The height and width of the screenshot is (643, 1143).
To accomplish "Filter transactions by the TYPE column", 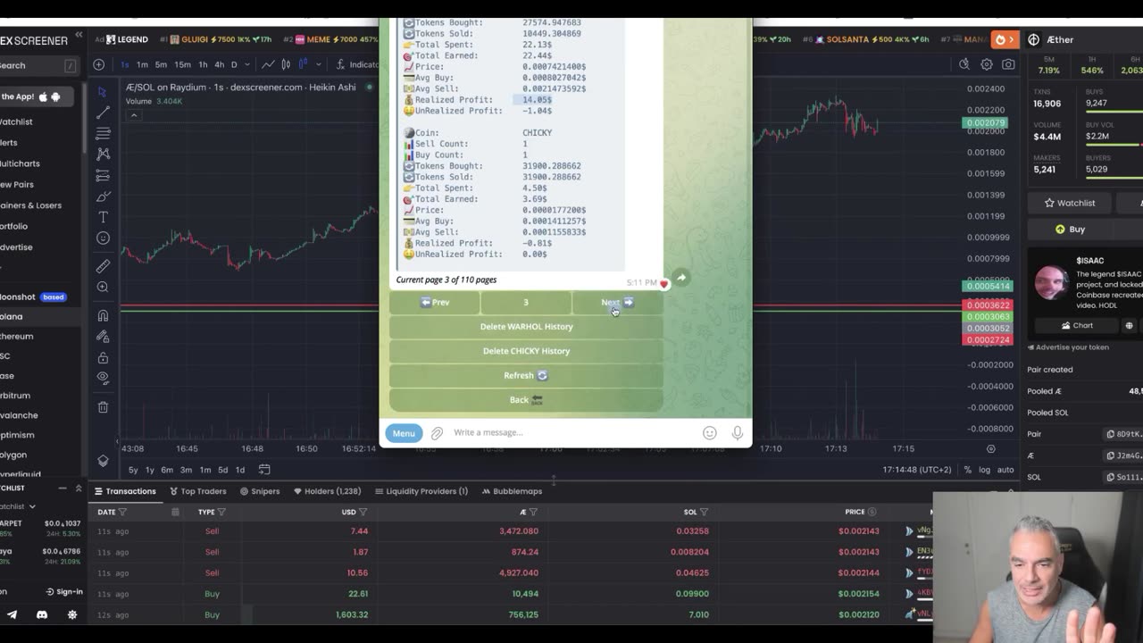I will pos(221,513).
